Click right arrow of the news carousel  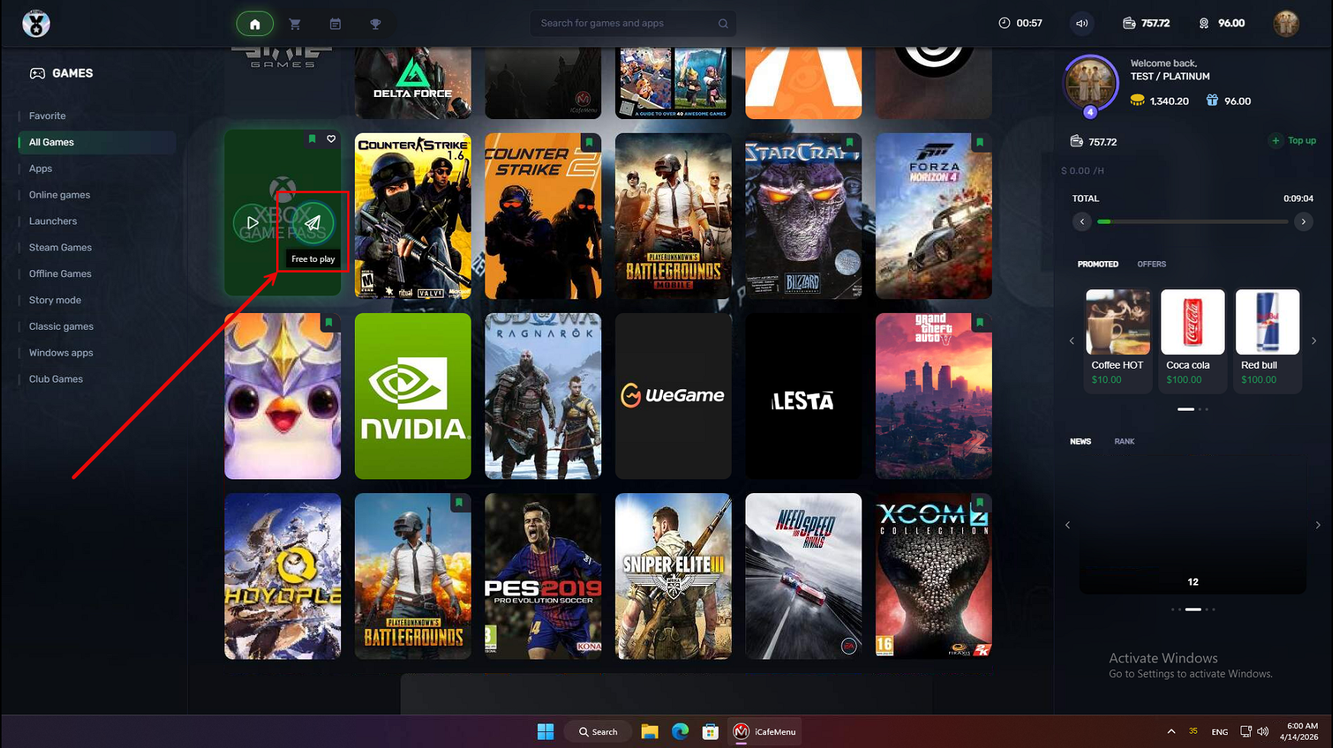1317,525
